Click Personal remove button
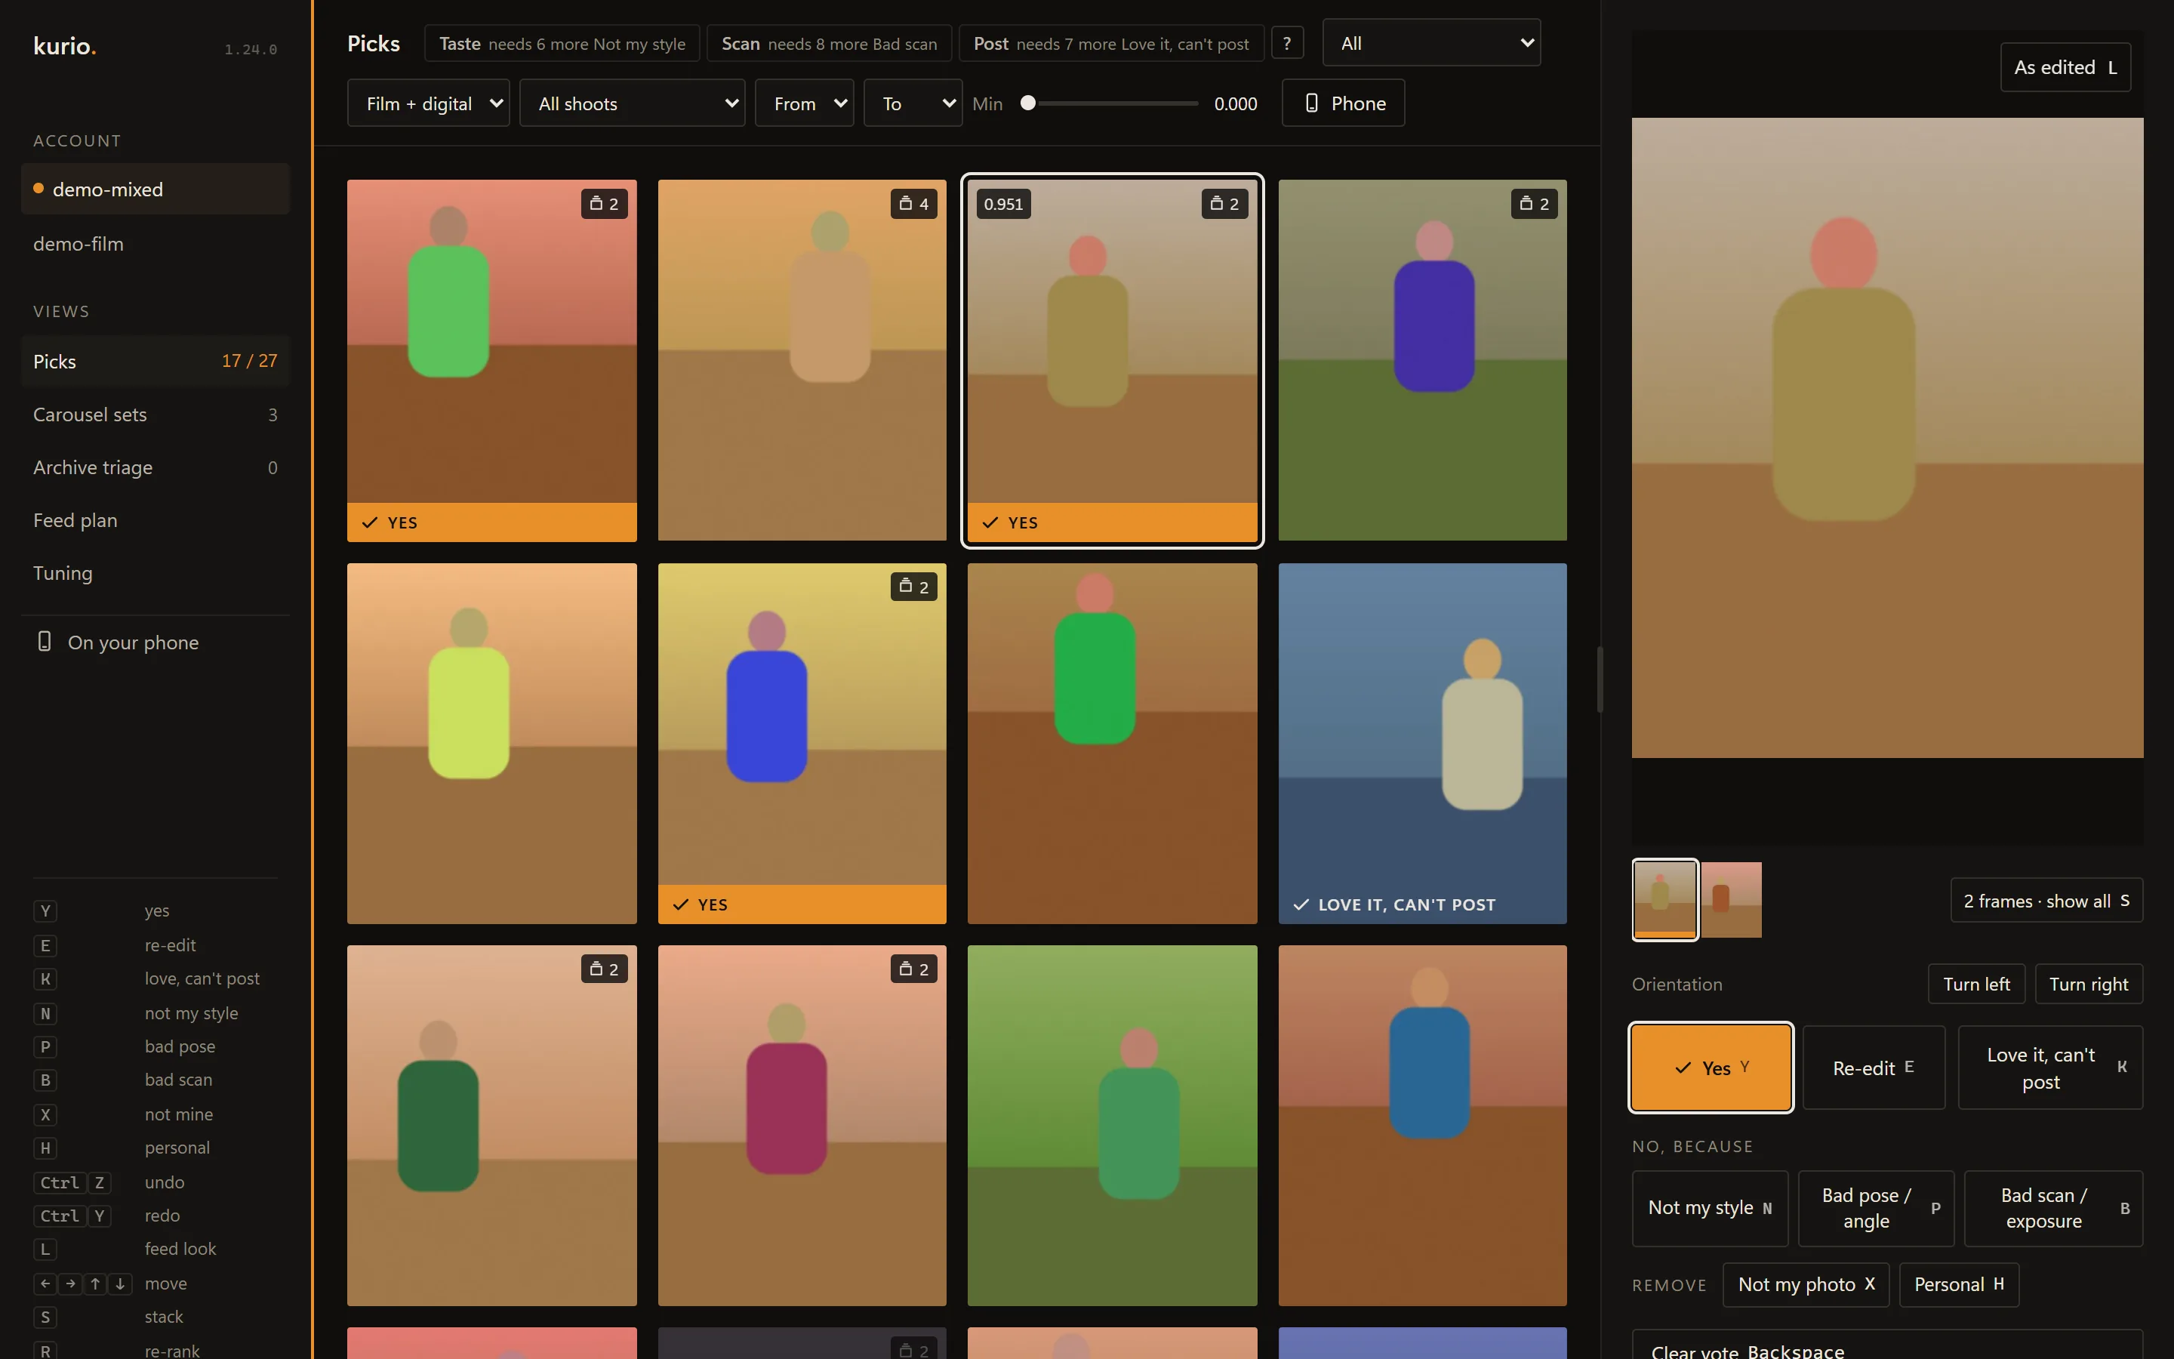Viewport: 2174px width, 1359px height. [1958, 1284]
